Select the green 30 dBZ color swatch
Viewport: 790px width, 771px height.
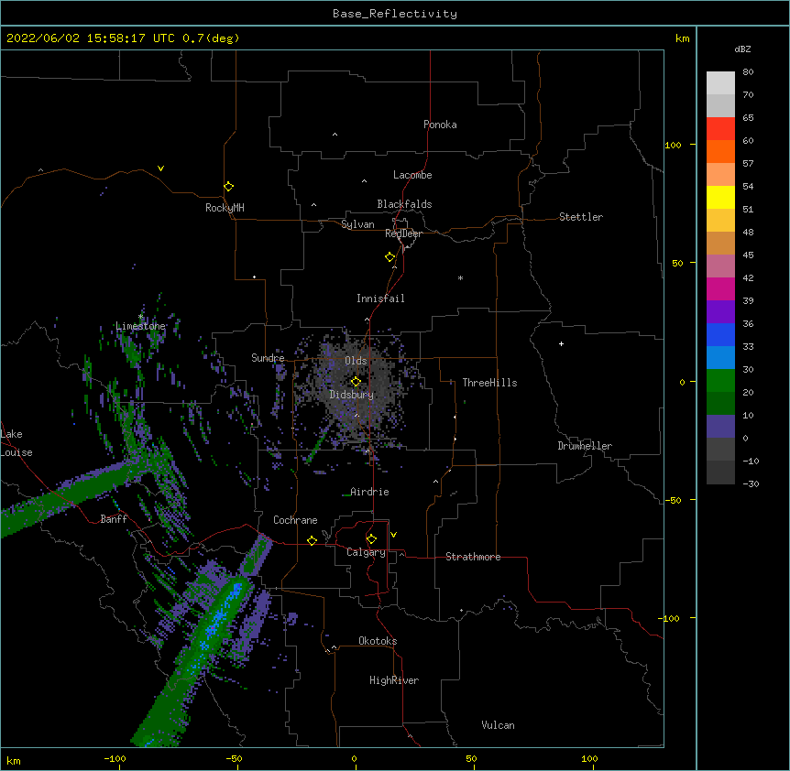[x=720, y=381]
